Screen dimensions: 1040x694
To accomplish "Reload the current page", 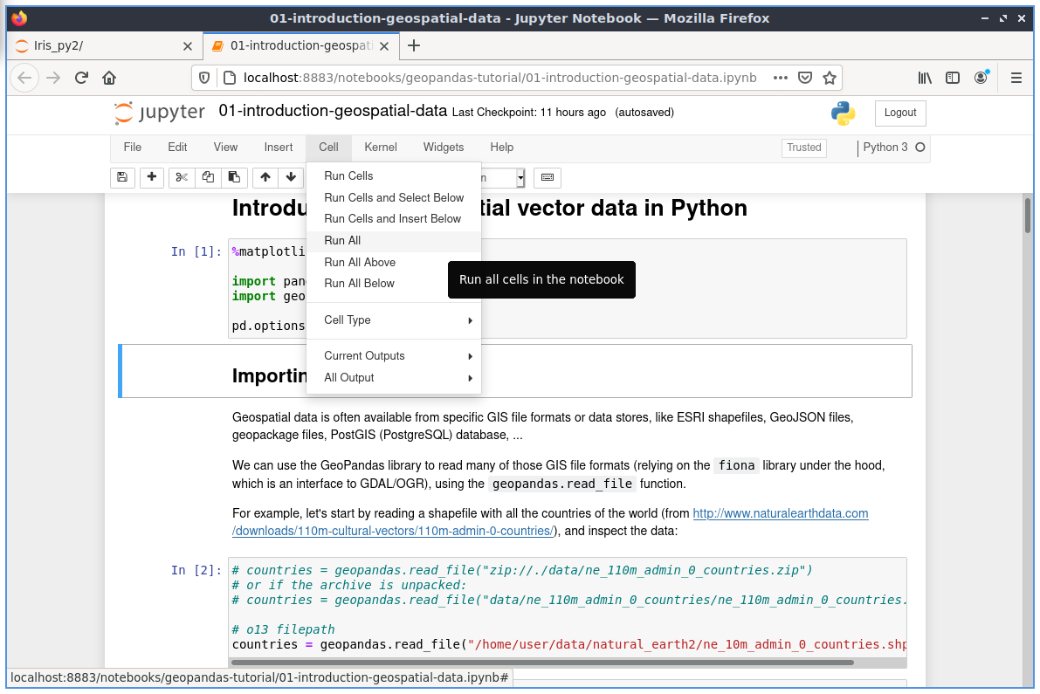I will [x=81, y=79].
